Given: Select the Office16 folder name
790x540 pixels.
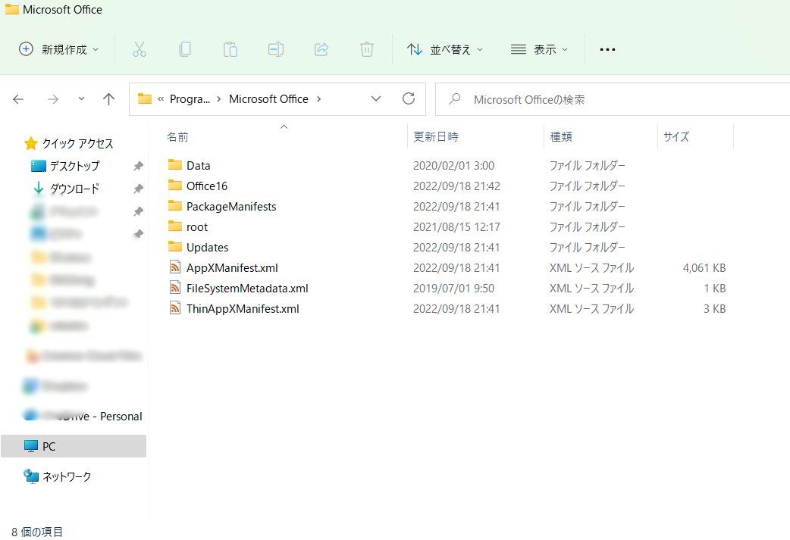Looking at the screenshot, I should coord(207,186).
